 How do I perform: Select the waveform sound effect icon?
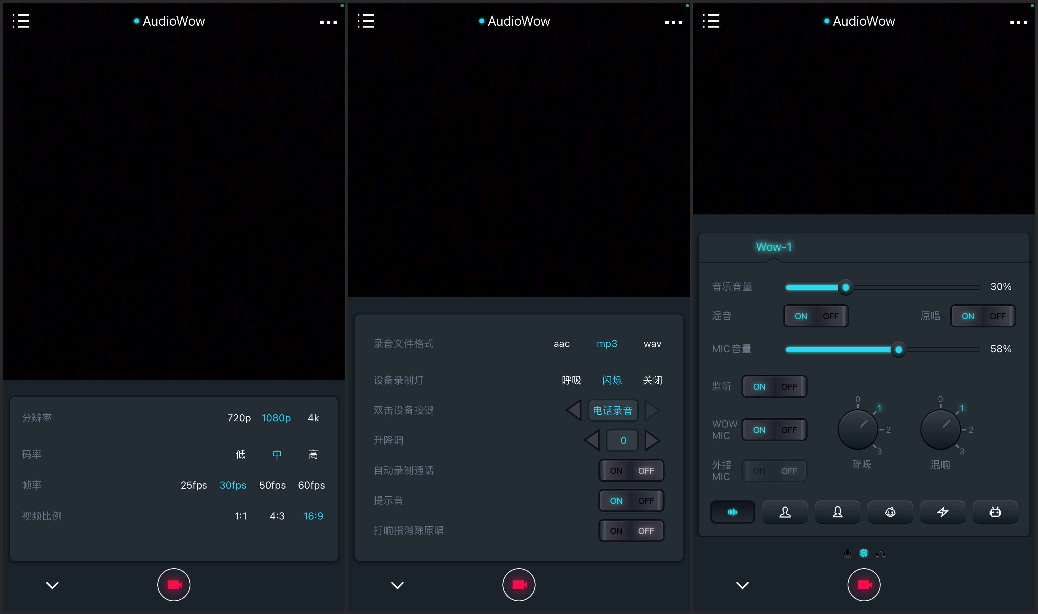point(732,512)
